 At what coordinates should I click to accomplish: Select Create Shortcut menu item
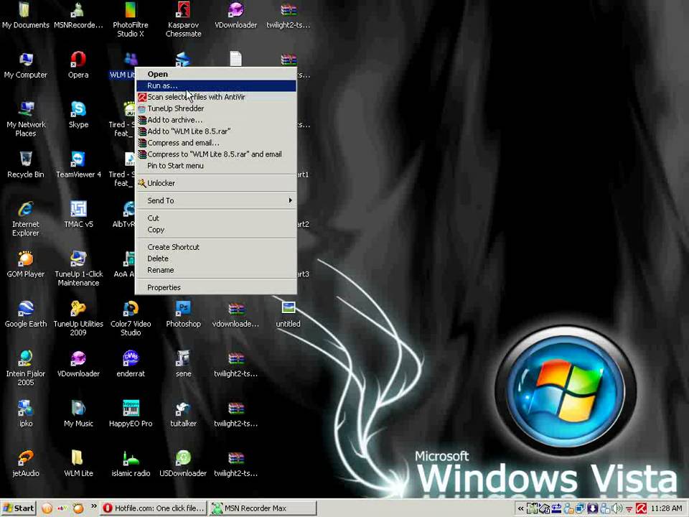pos(216,247)
